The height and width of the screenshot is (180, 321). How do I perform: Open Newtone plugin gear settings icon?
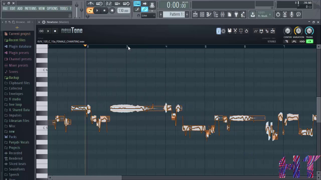[x=44, y=22]
